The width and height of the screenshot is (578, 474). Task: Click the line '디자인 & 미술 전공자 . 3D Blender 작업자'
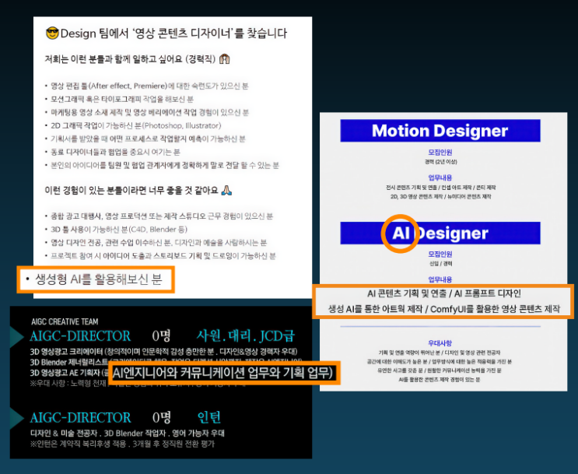coord(128,434)
